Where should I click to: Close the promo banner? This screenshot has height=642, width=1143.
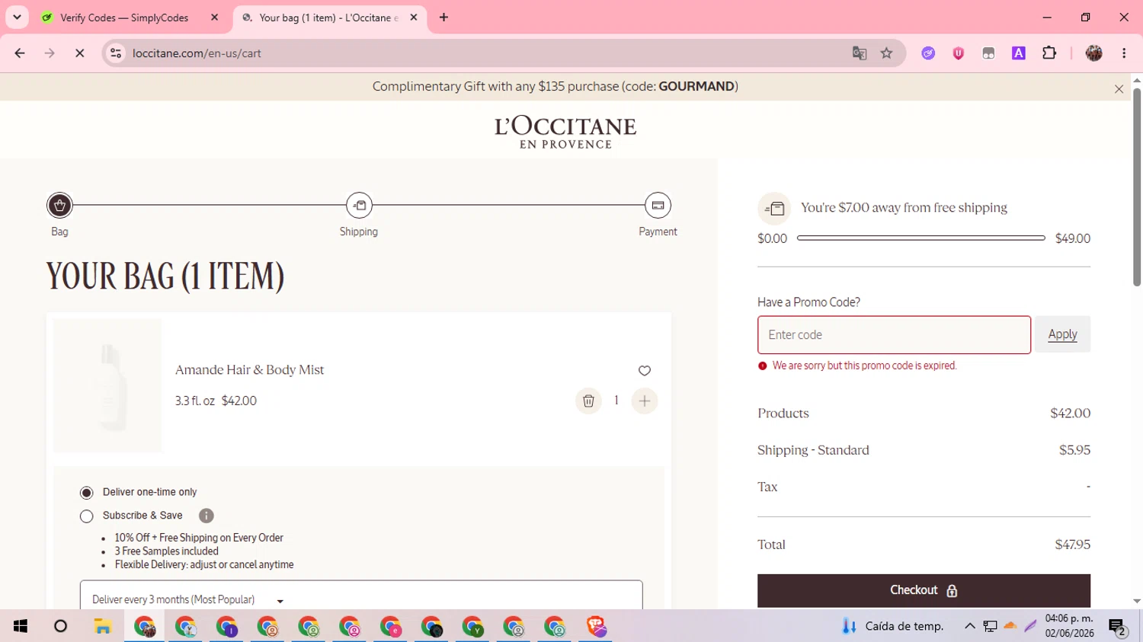(1119, 89)
